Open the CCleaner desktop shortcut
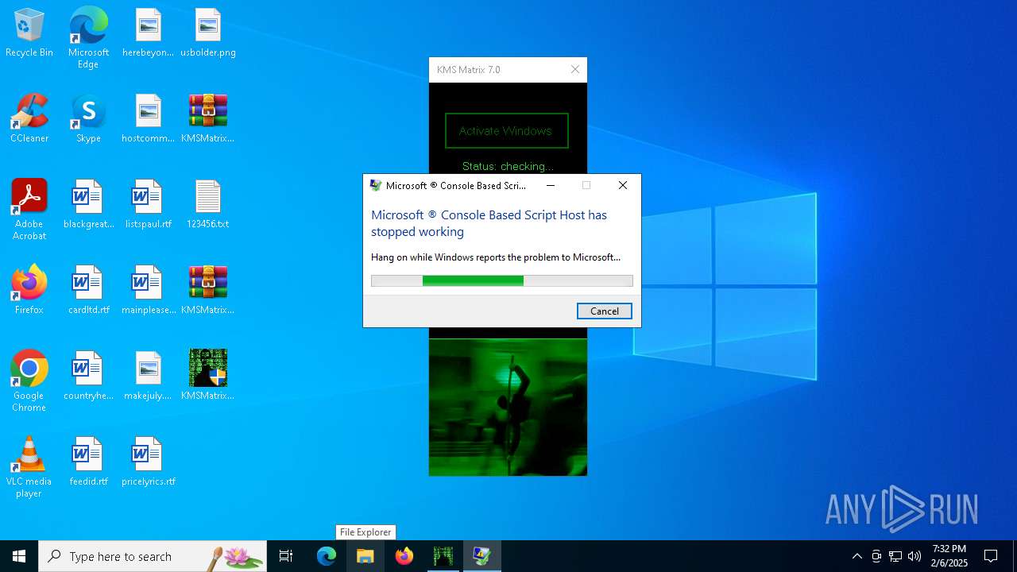 click(x=29, y=118)
